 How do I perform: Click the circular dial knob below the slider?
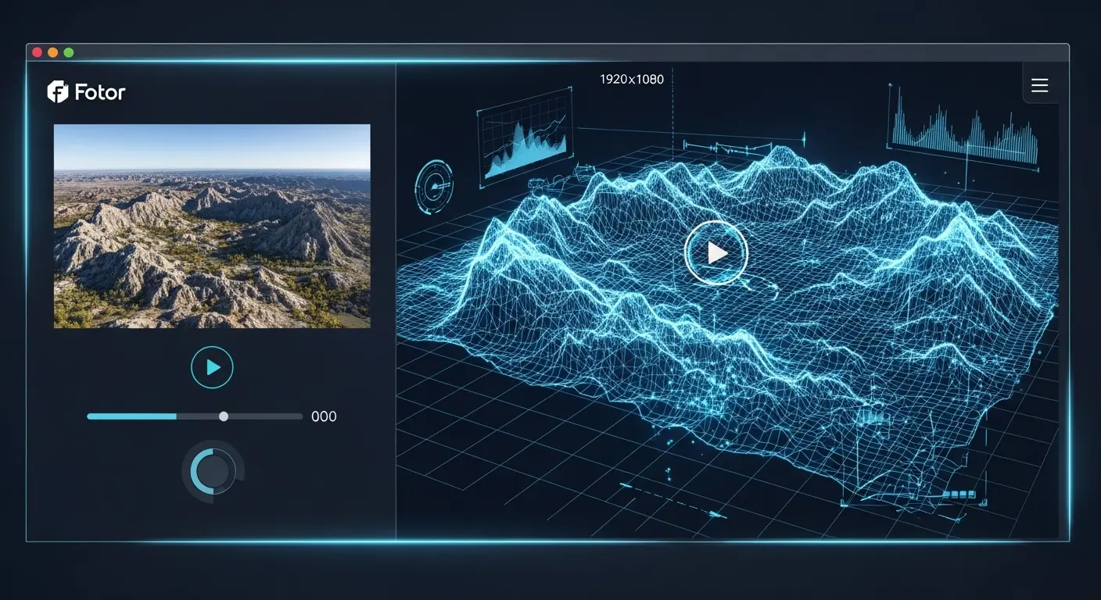[213, 472]
